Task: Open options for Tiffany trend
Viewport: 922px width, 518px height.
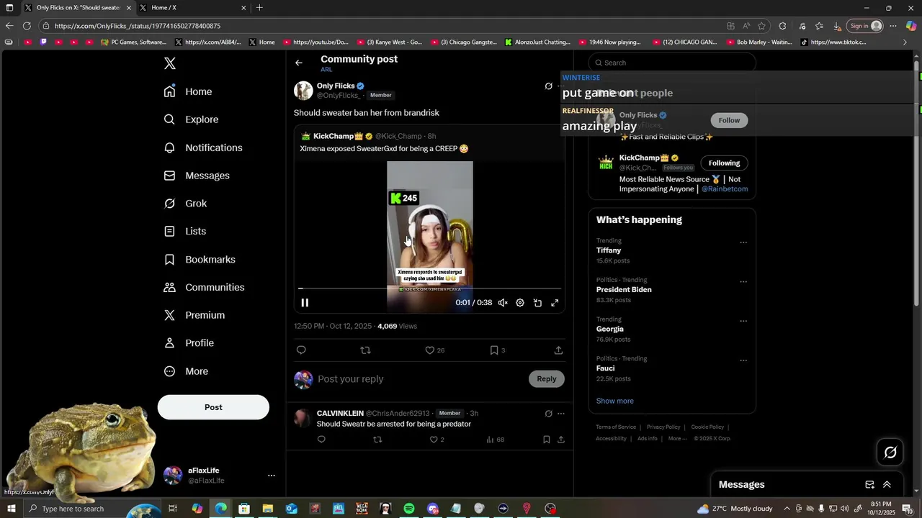Action: pyautogui.click(x=743, y=242)
